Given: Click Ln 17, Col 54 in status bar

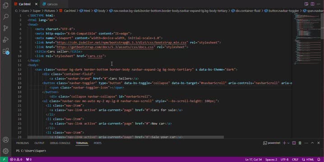Looking at the screenshot, I should (x=253, y=160).
